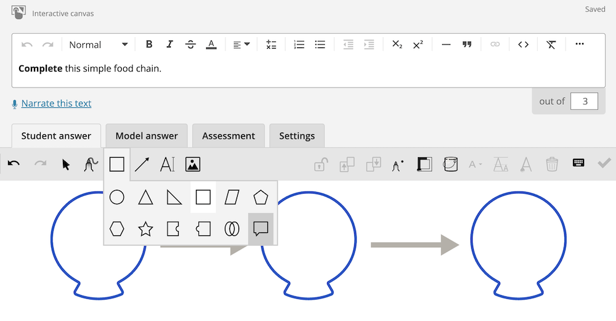Viewport: 616px width, 321px height.
Task: Toggle italic formatting
Action: pyautogui.click(x=170, y=44)
